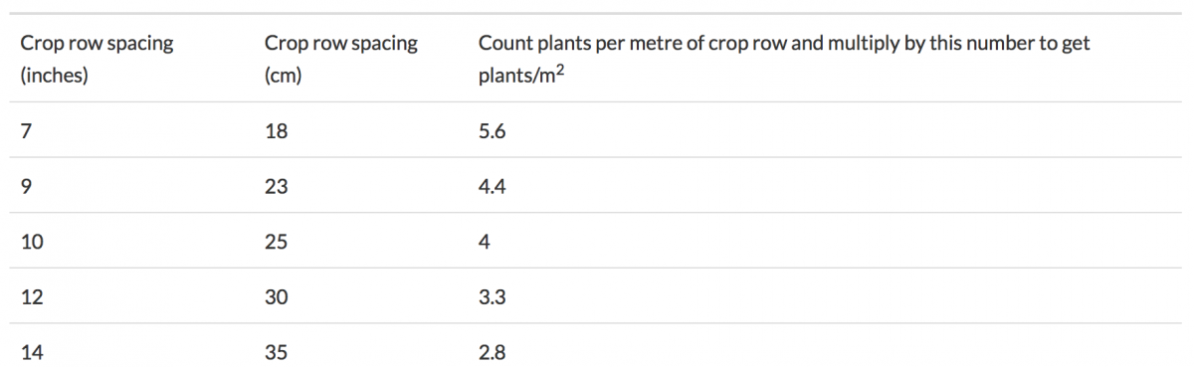This screenshot has width=1194, height=367.
Task: Click the 5.6 multiplier value
Action: tap(493, 130)
